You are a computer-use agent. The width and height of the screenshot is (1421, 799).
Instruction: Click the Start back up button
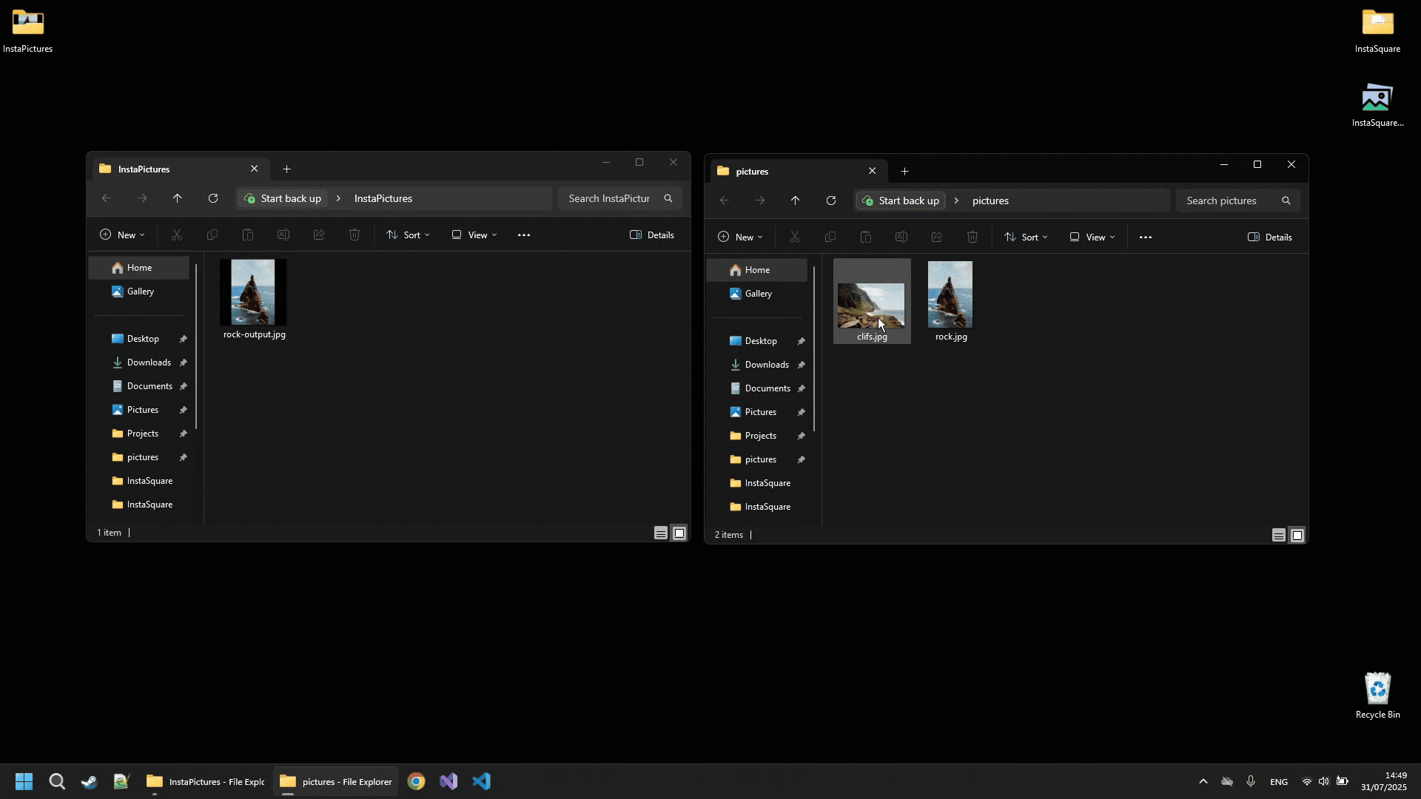click(282, 198)
